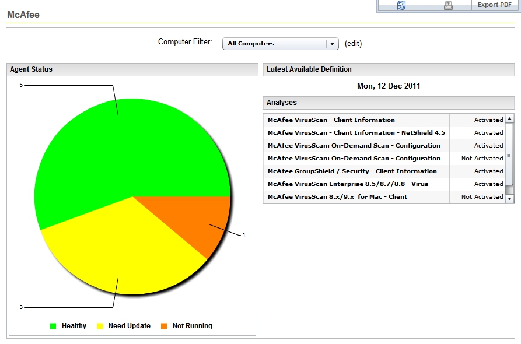Click the edit link beside computer filter
Viewport: 521px width, 344px height.
[353, 44]
